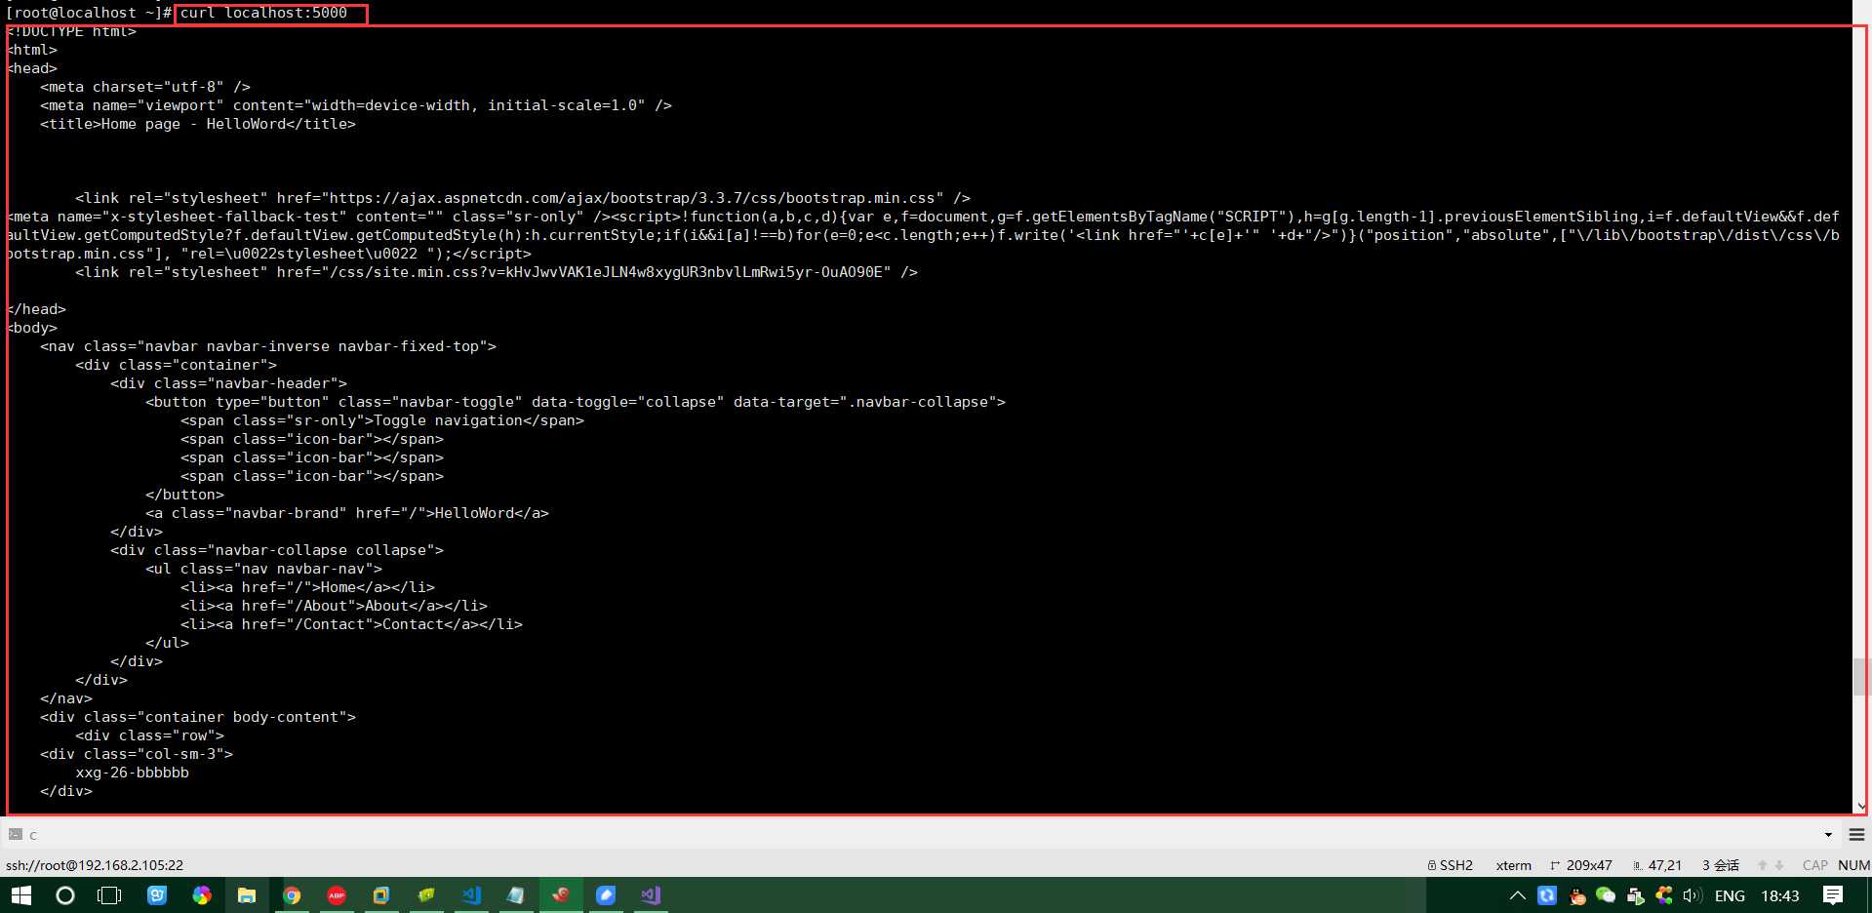Click the terminal icon in compose bar
1872x913 pixels.
15,834
